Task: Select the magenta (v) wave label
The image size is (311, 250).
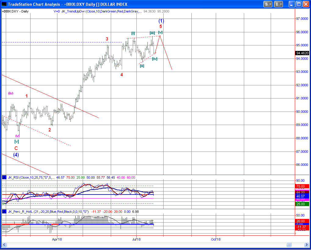Action: pyautogui.click(x=17, y=136)
